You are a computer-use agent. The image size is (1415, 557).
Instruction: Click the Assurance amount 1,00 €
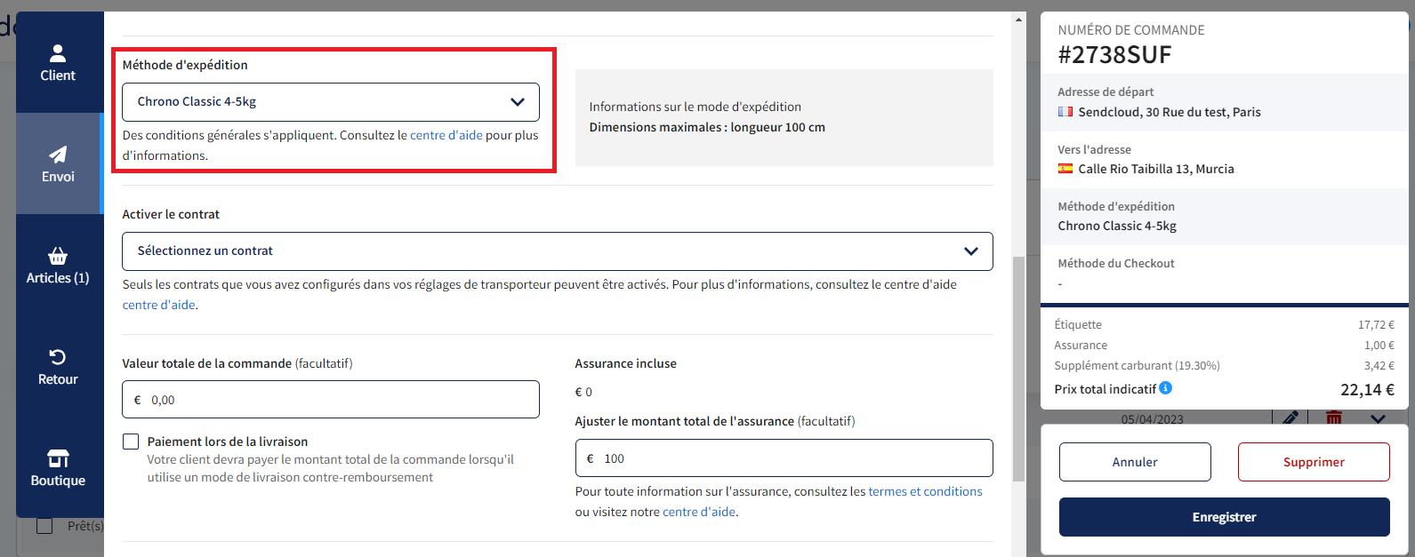tap(1379, 346)
